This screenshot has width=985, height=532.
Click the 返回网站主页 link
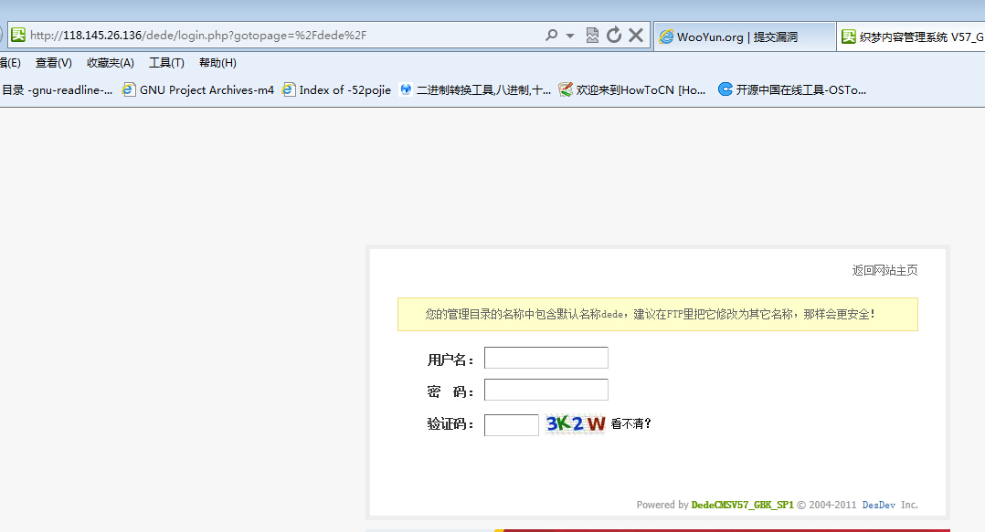tap(884, 270)
